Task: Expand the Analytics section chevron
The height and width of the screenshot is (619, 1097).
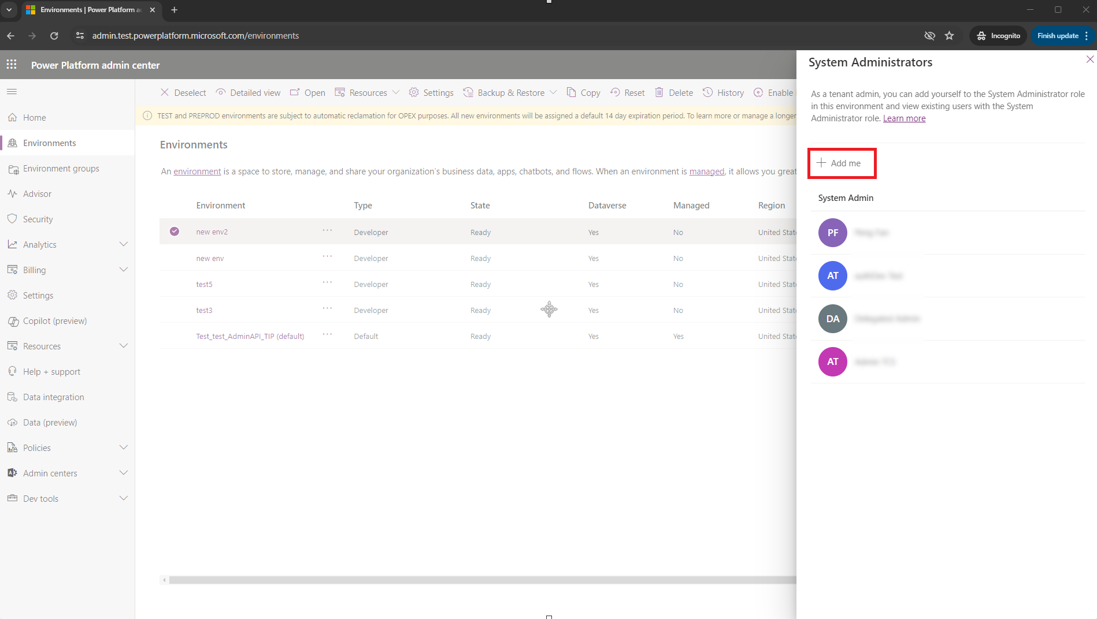Action: [x=123, y=244]
